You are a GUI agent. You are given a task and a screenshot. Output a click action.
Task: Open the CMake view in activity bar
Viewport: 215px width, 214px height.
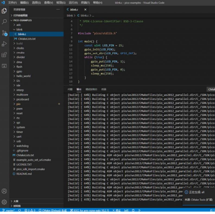pos(4,66)
